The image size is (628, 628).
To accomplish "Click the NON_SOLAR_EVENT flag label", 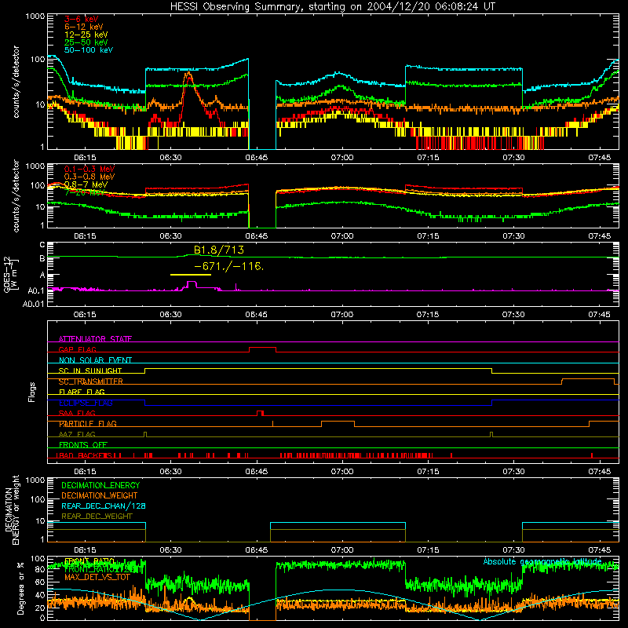I will click(x=95, y=360).
